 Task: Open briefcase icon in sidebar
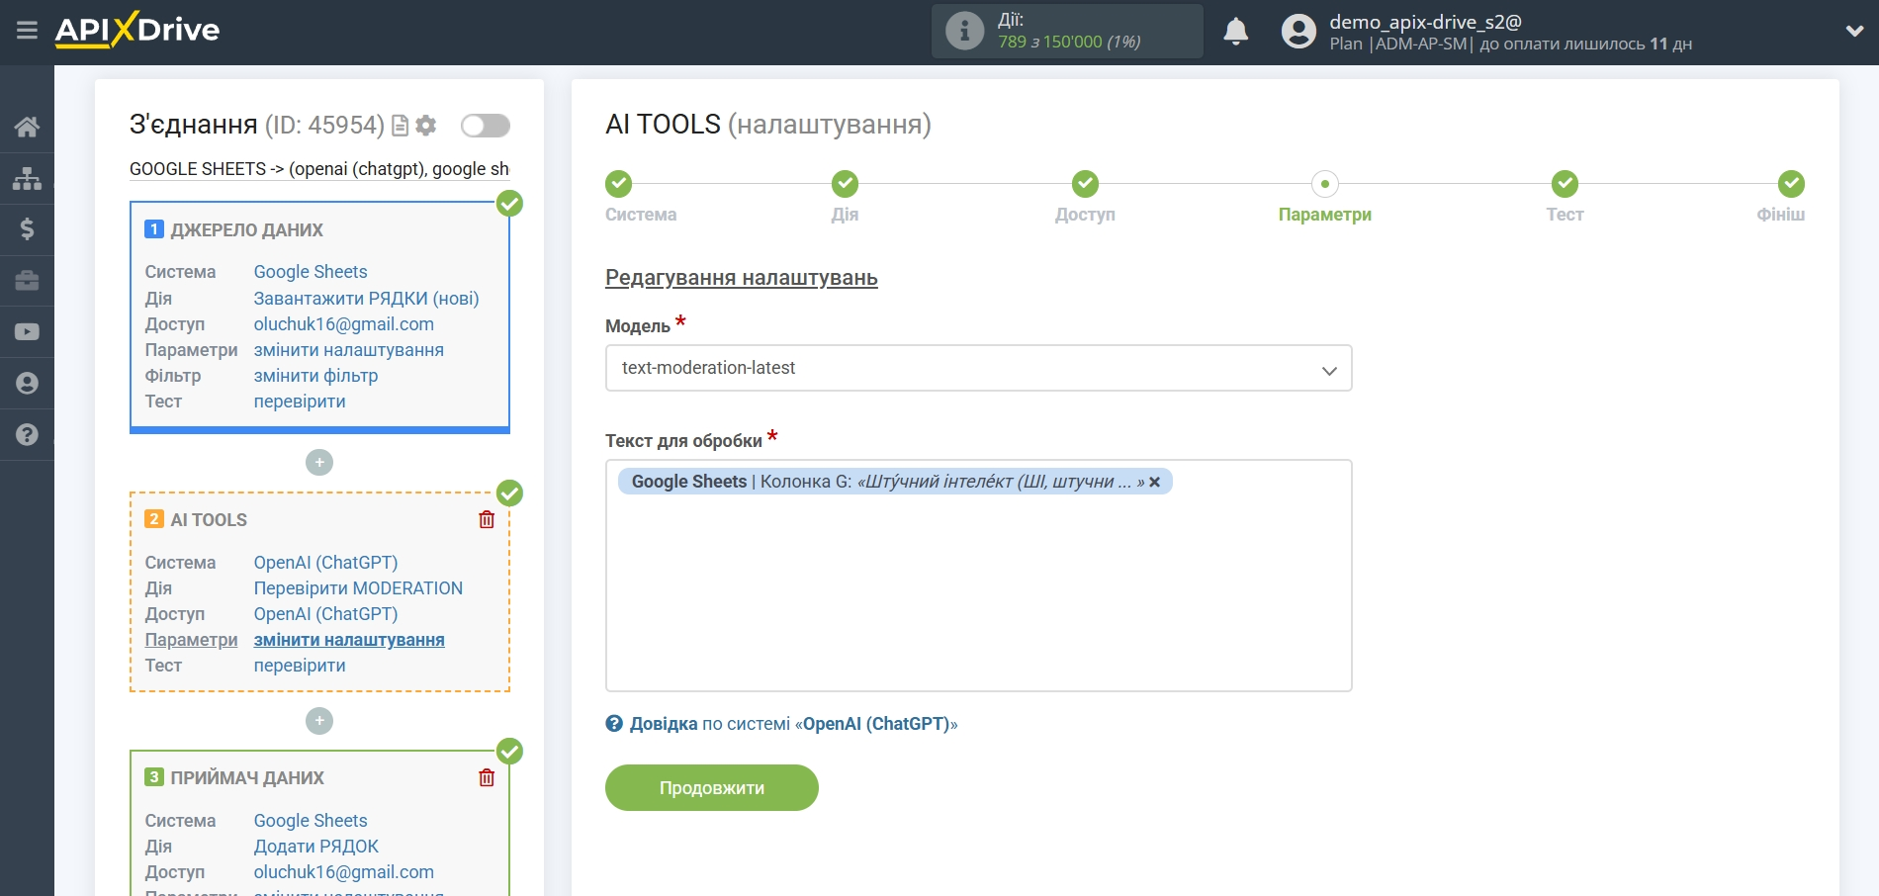(27, 281)
